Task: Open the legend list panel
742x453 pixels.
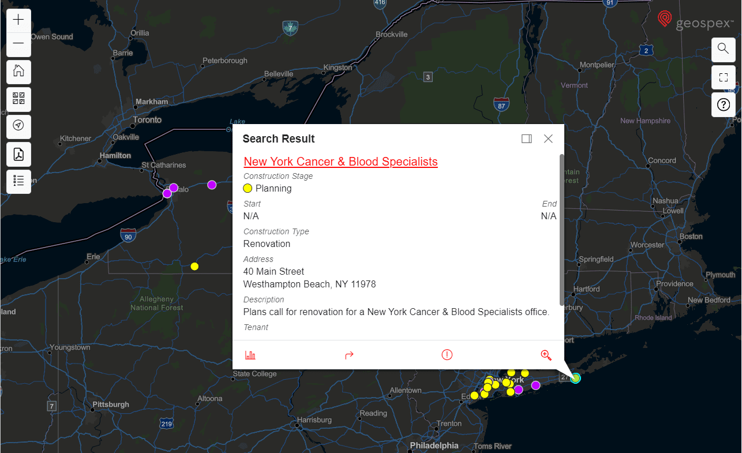Action: click(x=18, y=181)
